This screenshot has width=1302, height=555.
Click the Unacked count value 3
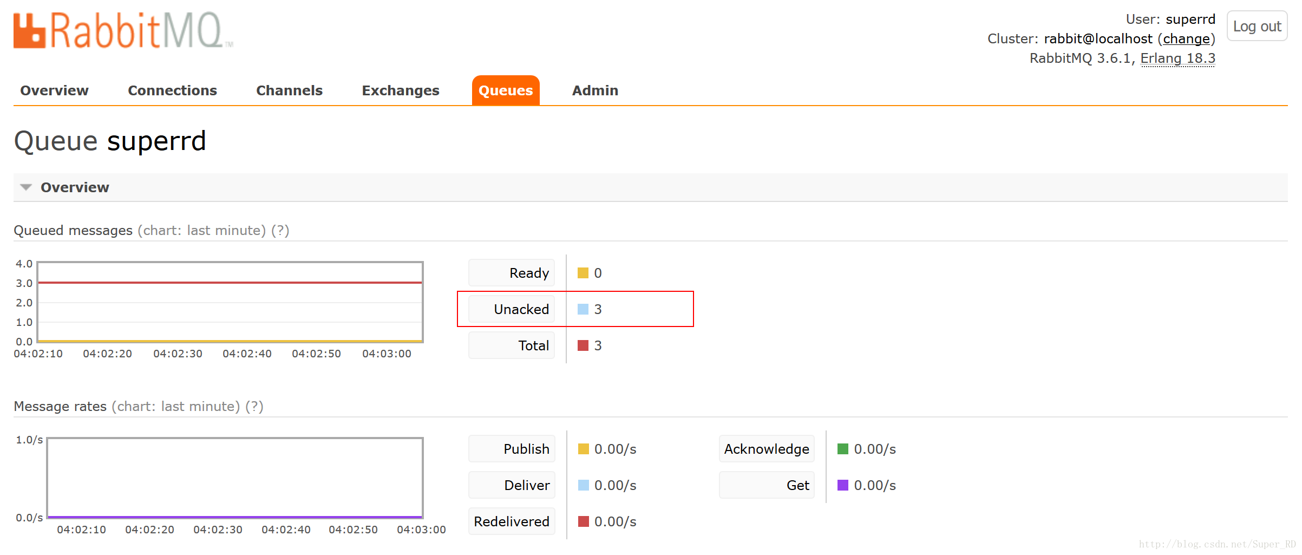point(598,309)
